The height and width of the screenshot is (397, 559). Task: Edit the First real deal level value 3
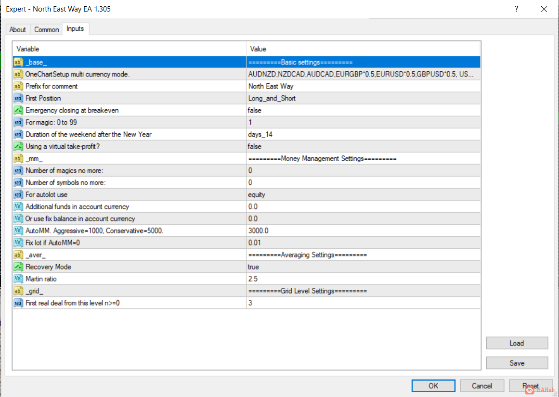coord(364,303)
